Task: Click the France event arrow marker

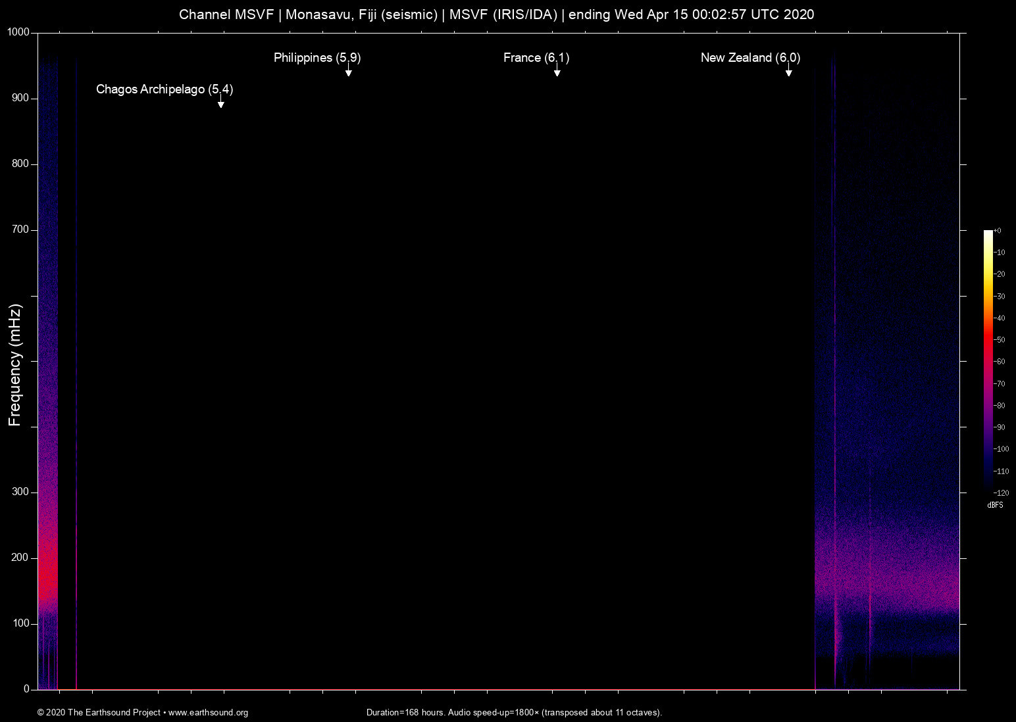Action: pyautogui.click(x=557, y=72)
